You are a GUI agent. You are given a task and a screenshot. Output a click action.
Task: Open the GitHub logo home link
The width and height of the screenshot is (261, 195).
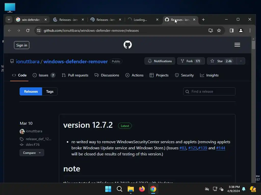128,45
